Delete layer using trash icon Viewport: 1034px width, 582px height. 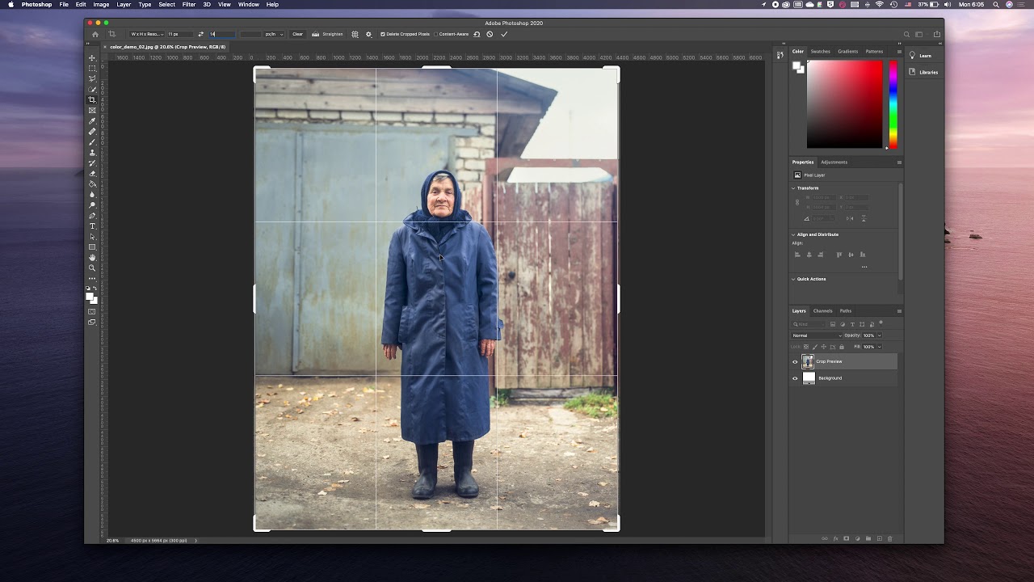pos(890,538)
